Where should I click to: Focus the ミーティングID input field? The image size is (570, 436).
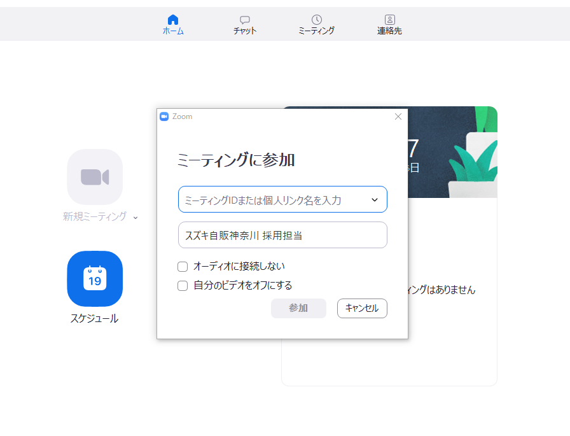[x=282, y=199]
